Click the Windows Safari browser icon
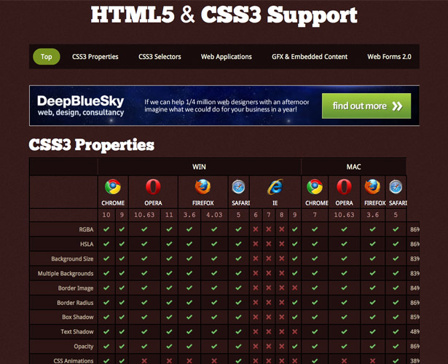 238,186
